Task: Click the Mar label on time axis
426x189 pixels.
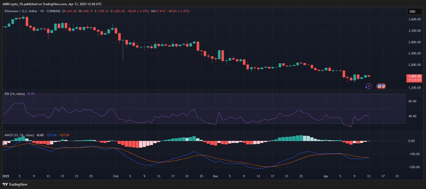Action: (215, 176)
